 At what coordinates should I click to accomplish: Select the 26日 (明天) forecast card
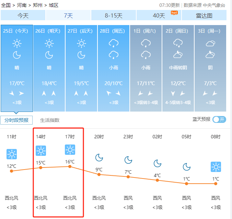point(49,68)
